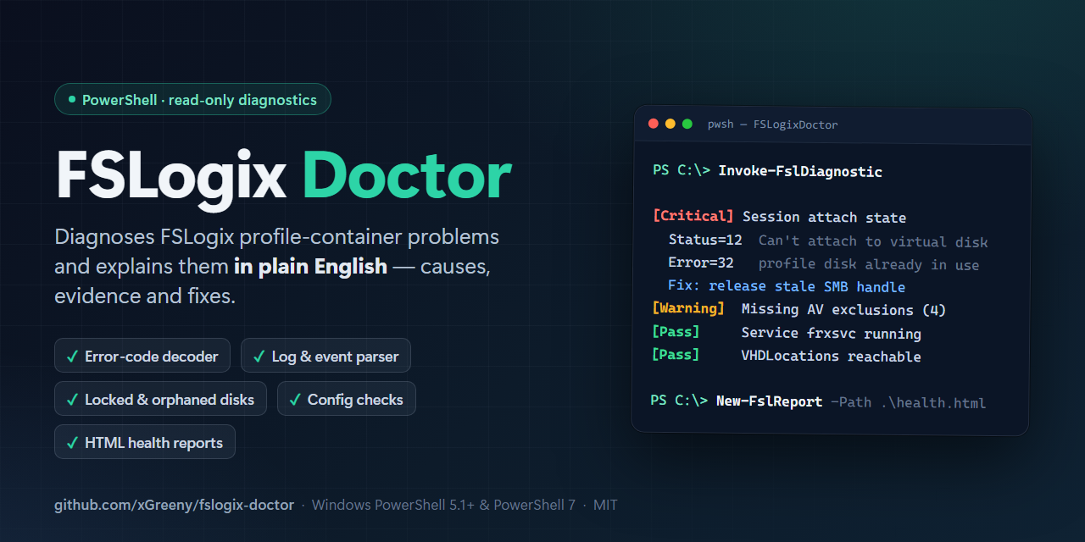Click the checkmark on Config checks chip
The image size is (1085, 542).
coord(295,400)
